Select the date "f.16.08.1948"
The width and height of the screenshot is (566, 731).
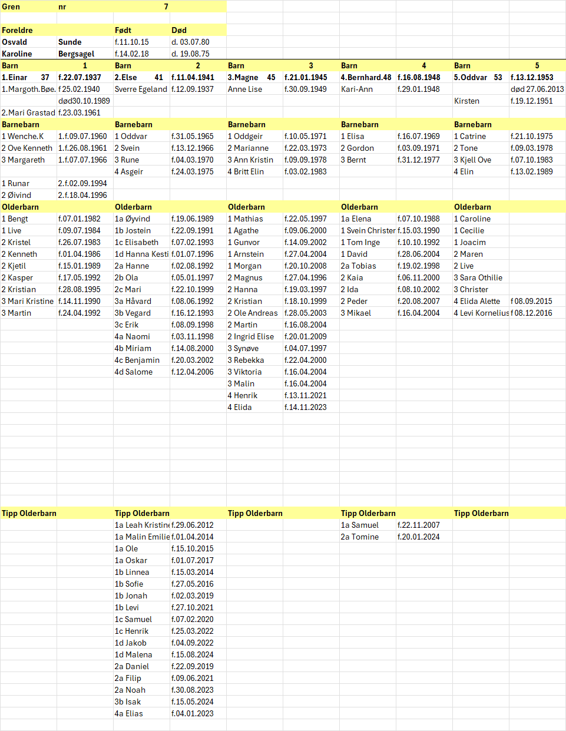(x=424, y=77)
